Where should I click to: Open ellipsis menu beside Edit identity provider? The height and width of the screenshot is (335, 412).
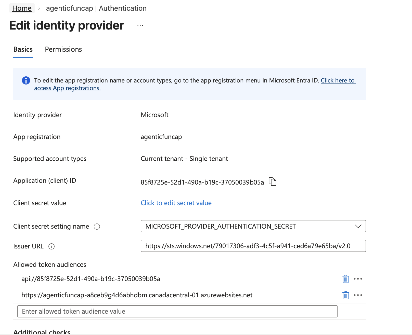[x=140, y=26]
